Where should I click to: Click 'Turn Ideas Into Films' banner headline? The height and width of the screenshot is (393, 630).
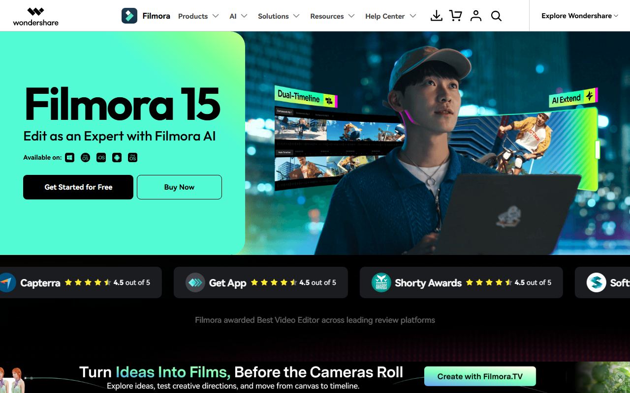241,372
